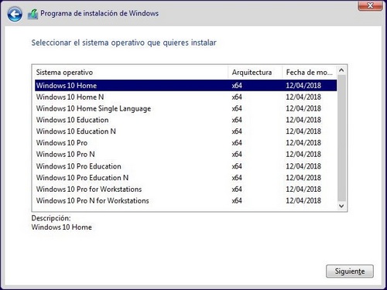Select the Windows 10 Home row

pyautogui.click(x=186, y=86)
